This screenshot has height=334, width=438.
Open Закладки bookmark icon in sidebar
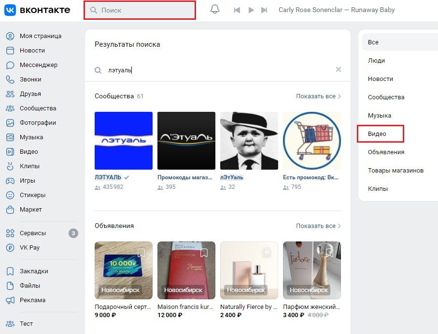[10, 271]
